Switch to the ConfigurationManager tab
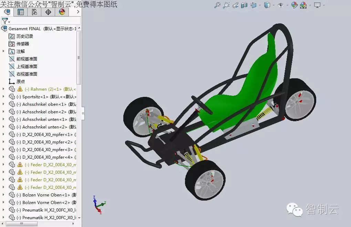 tap(34, 12)
